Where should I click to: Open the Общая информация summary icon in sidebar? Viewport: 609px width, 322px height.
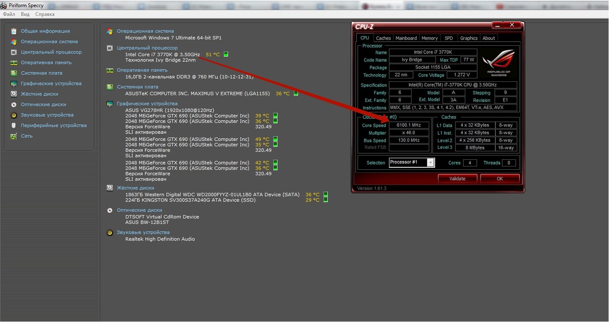click(14, 31)
